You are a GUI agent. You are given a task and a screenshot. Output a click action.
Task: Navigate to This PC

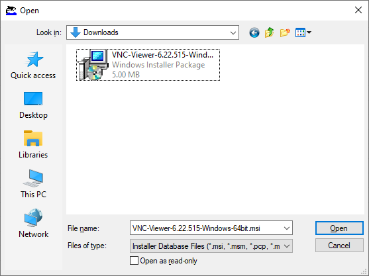click(x=33, y=184)
